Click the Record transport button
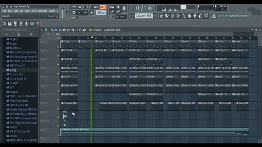The width and height of the screenshot is (262, 147). pyautogui.click(x=92, y=13)
